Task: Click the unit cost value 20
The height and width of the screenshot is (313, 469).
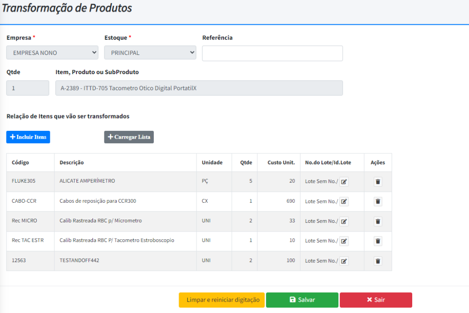Action: [x=292, y=181]
